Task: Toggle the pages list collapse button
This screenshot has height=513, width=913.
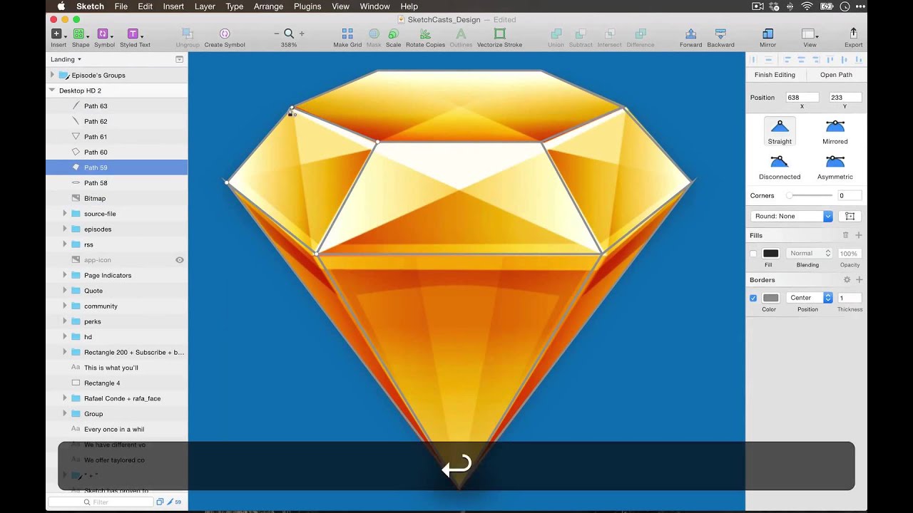Action: coord(179,60)
